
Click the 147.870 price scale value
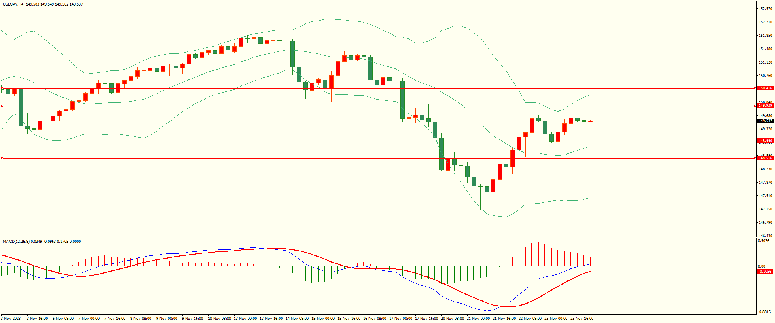click(766, 183)
